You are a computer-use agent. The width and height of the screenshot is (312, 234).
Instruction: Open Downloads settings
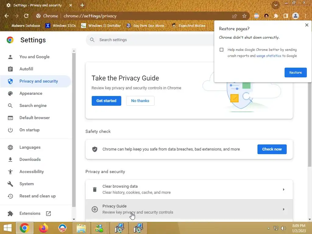(30, 159)
